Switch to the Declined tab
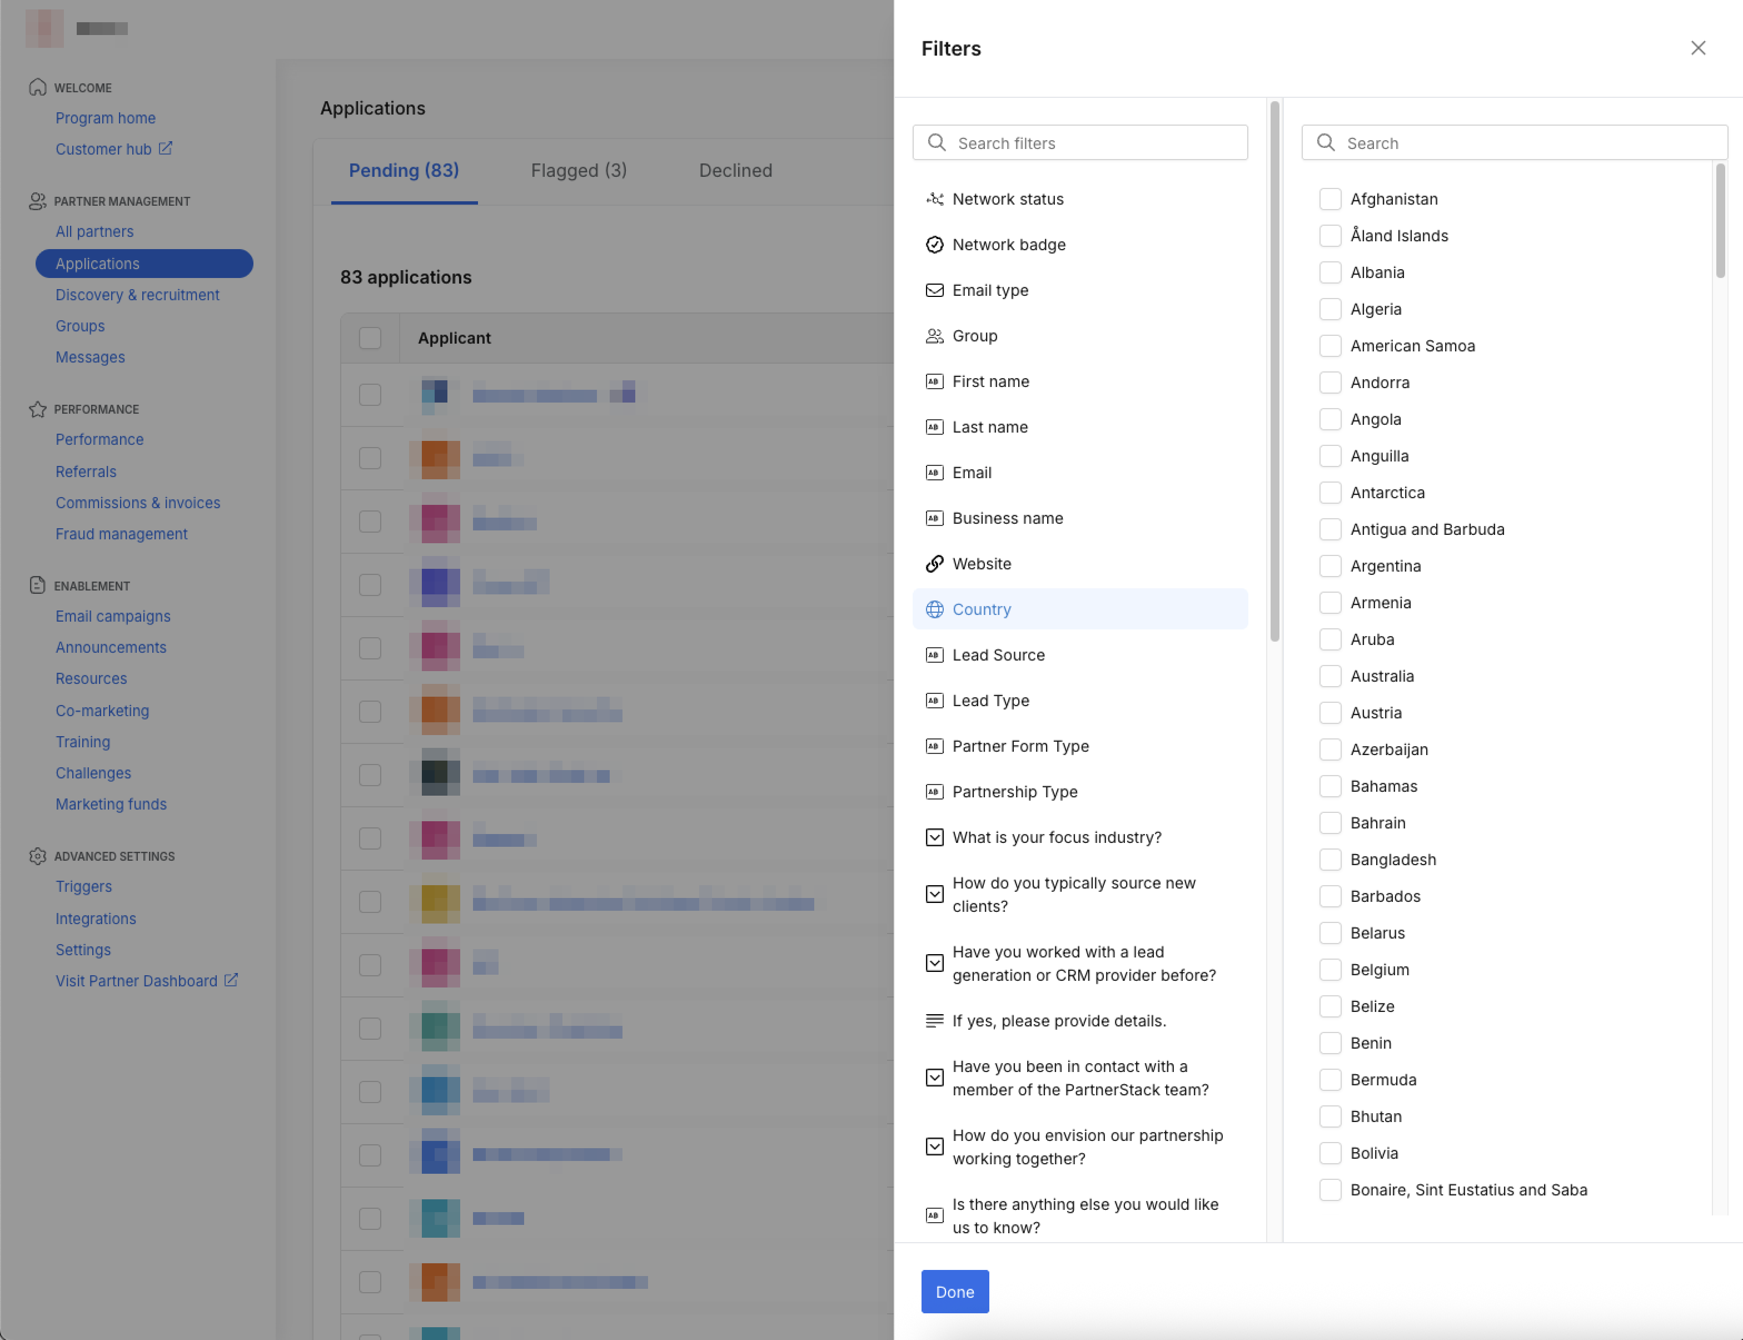This screenshot has height=1340, width=1743. (735, 170)
